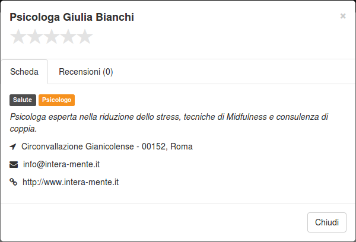Image resolution: width=356 pixels, height=242 pixels.
Task: Close the dialog with the X icon
Action: tap(343, 16)
